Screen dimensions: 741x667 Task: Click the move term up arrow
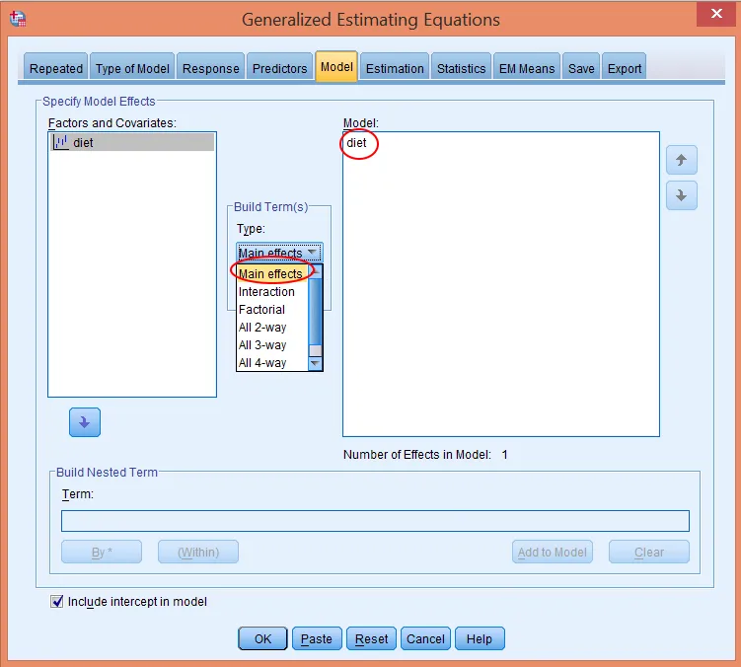[x=681, y=160]
